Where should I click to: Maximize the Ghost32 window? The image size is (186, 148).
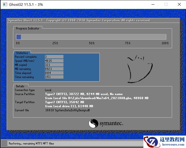[x=166, y=4]
